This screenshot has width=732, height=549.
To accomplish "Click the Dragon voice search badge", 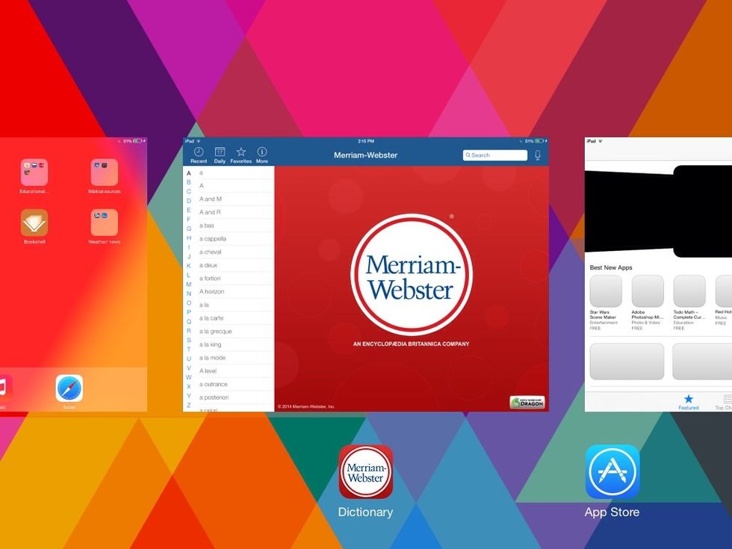I will (x=527, y=403).
